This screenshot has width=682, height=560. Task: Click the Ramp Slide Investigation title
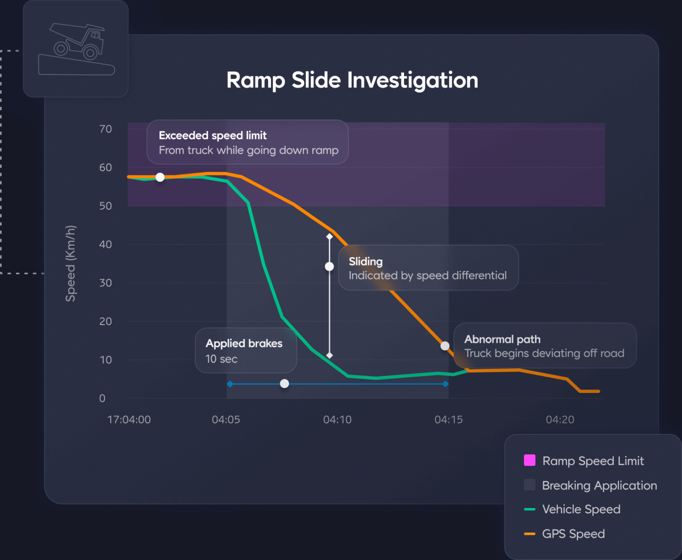(x=352, y=81)
